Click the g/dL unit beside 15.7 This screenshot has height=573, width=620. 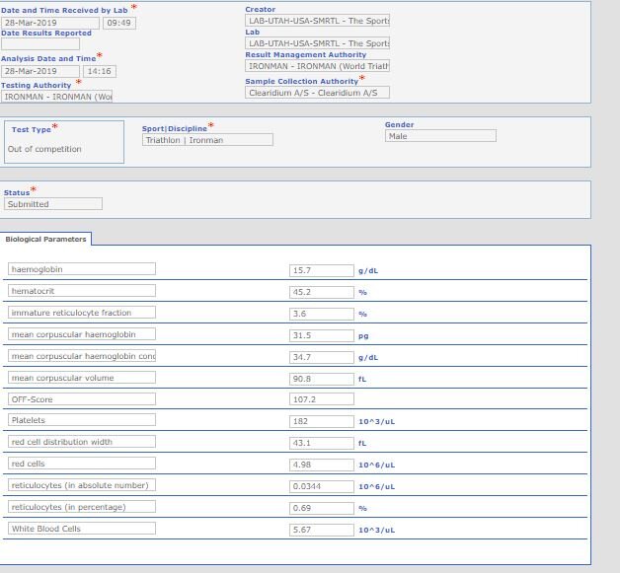[x=368, y=271]
